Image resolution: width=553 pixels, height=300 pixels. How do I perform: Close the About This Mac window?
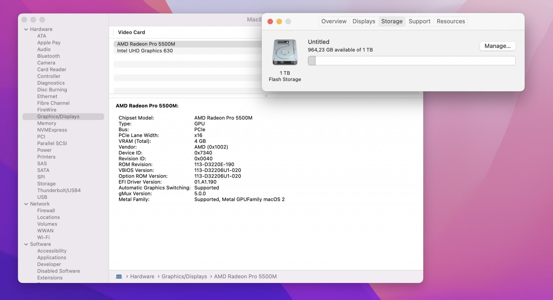pos(270,22)
